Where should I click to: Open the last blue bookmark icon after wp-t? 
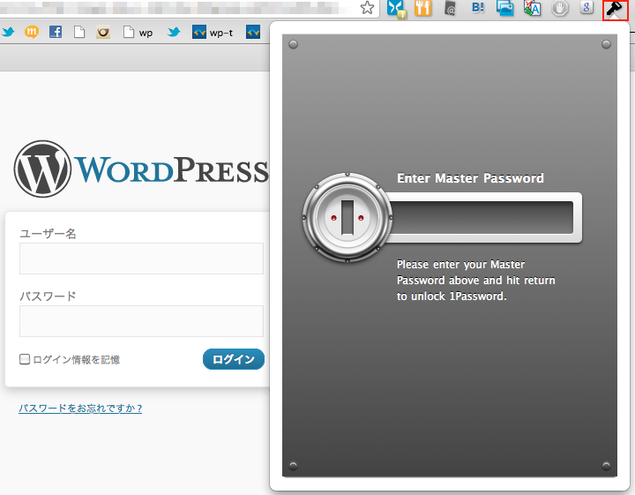coord(253,32)
